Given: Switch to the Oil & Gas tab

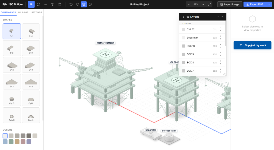Looking at the screenshot, I should pos(23,12).
